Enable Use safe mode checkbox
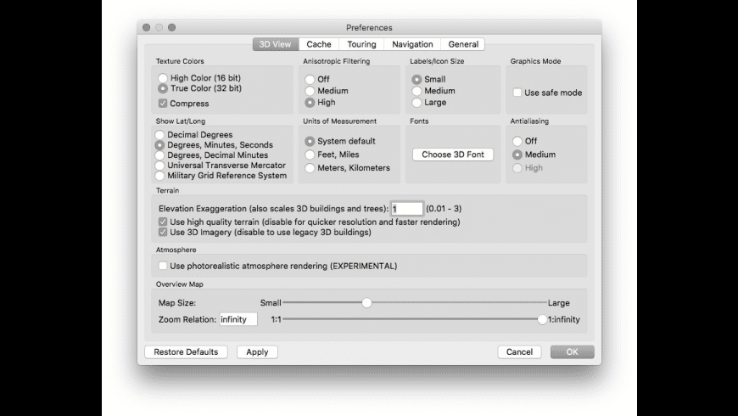The width and height of the screenshot is (738, 416). point(517,93)
